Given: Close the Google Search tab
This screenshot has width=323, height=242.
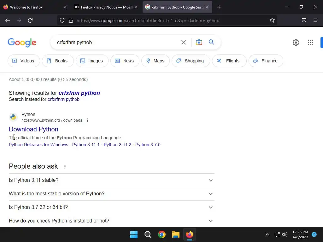Looking at the screenshot, I should point(207,7).
